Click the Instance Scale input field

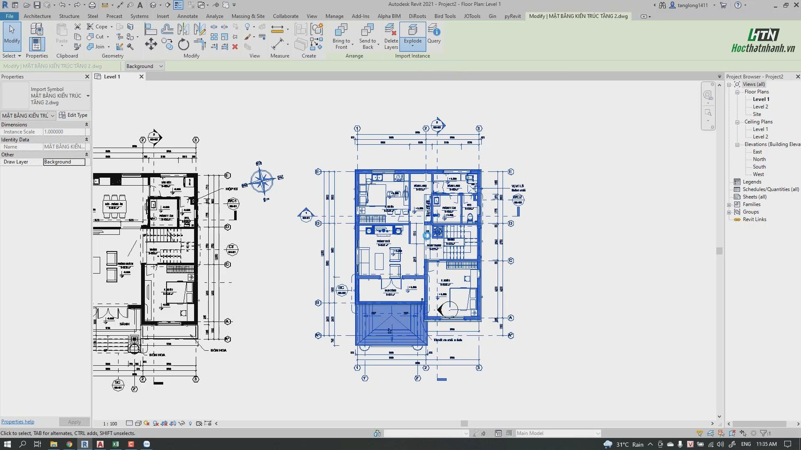click(x=63, y=131)
